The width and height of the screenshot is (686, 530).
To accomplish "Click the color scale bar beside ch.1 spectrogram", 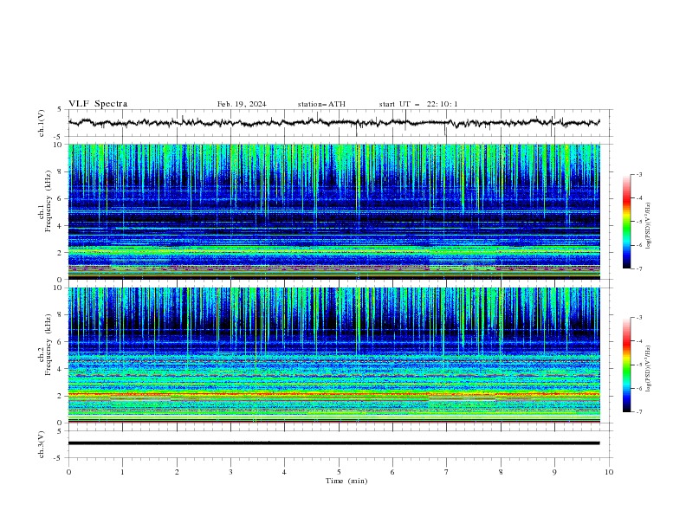I will coord(627,222).
